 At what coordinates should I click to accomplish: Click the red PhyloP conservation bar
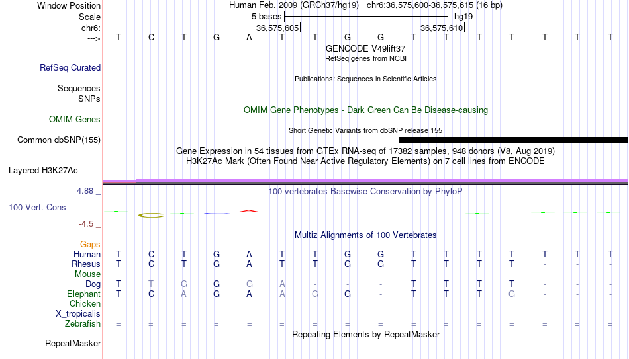coord(249,211)
